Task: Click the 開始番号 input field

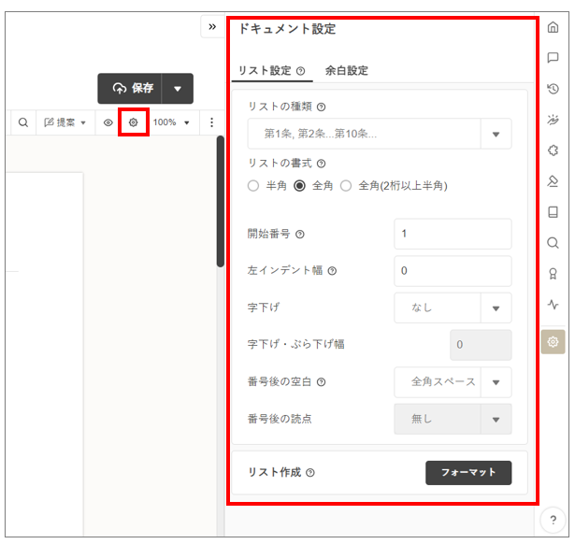Action: point(453,234)
